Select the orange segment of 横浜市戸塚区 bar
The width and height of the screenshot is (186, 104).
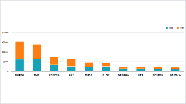(54, 61)
